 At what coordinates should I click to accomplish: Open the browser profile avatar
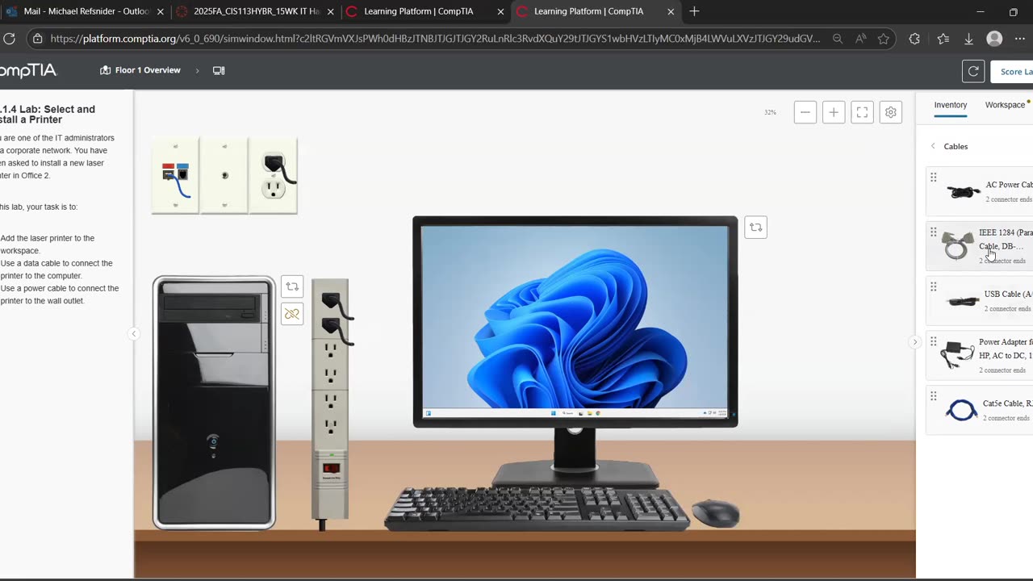[994, 39]
